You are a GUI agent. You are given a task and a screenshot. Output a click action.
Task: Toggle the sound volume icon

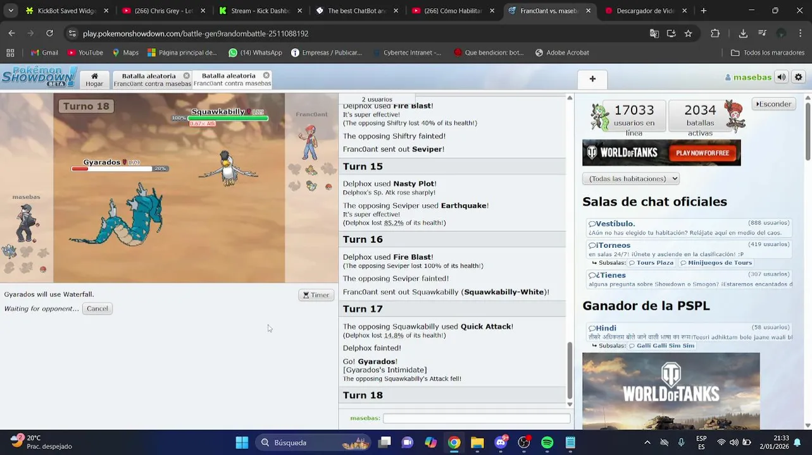(x=782, y=77)
